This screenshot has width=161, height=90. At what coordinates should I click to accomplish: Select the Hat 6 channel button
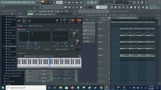(44, 71)
